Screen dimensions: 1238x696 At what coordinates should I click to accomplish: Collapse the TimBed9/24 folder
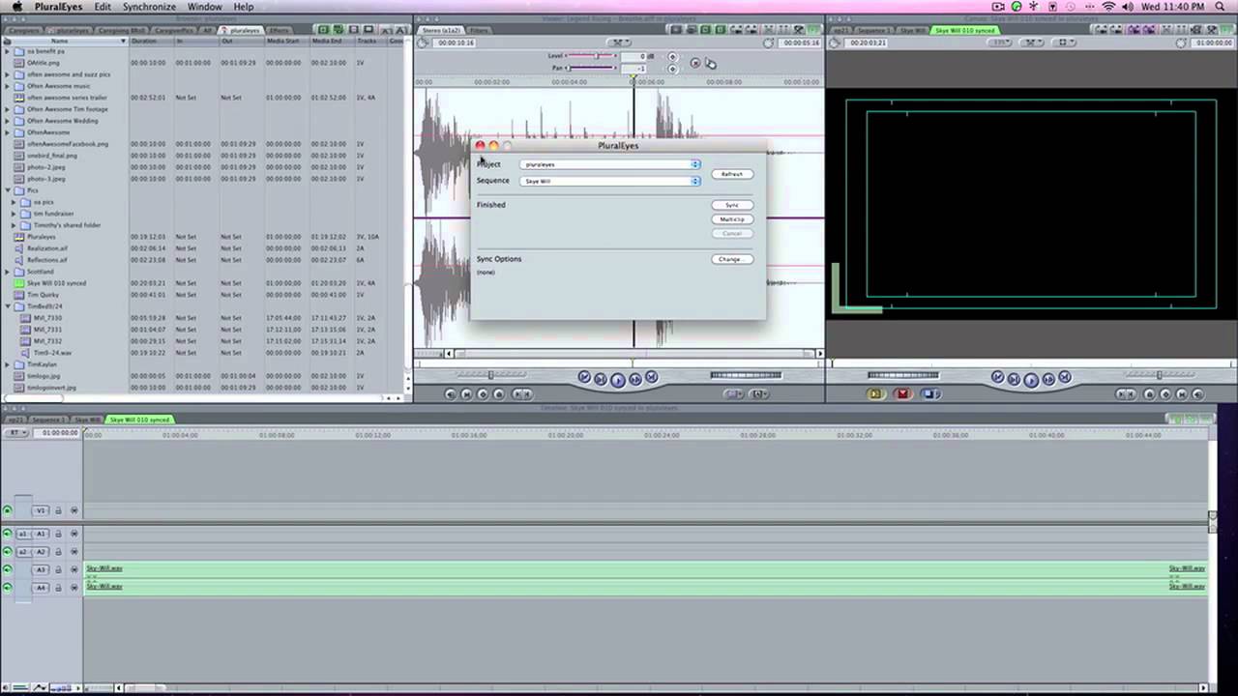tap(8, 306)
